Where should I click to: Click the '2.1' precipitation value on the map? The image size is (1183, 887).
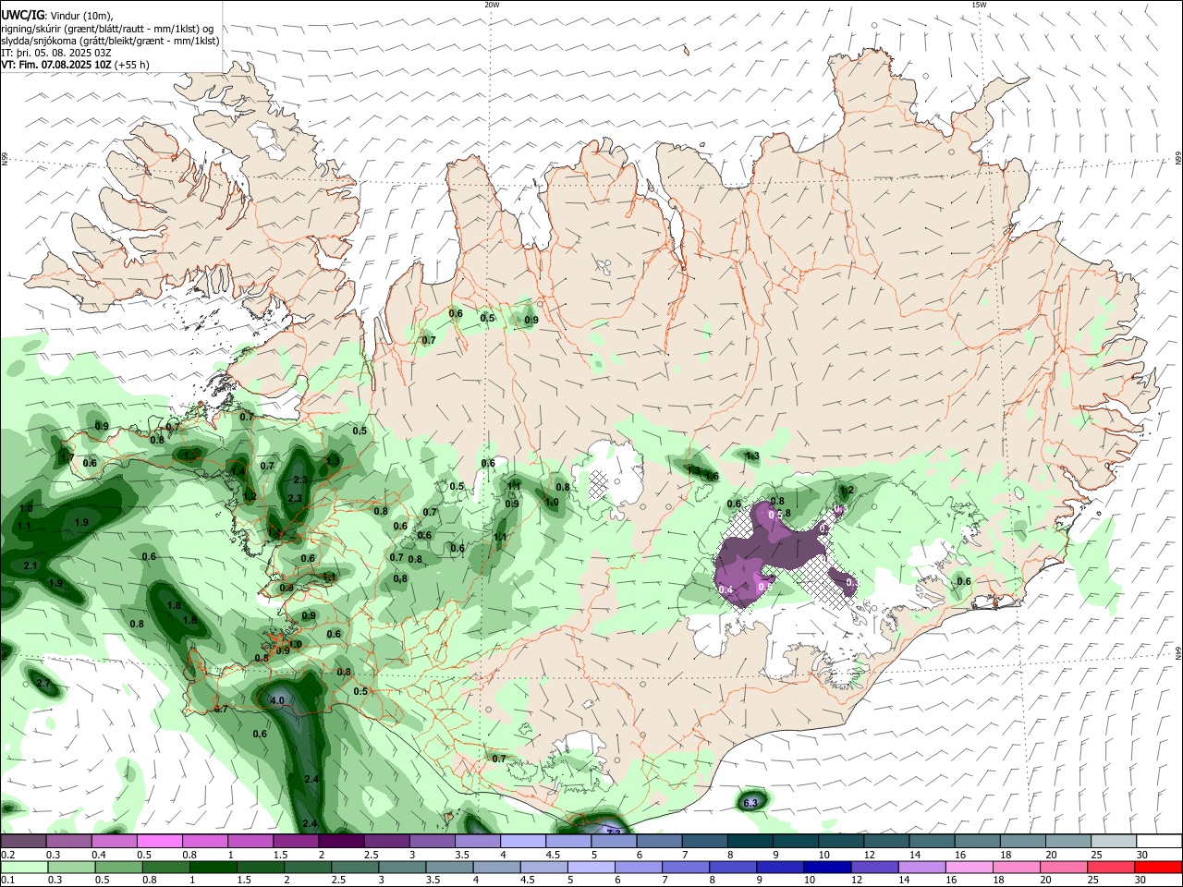30,565
